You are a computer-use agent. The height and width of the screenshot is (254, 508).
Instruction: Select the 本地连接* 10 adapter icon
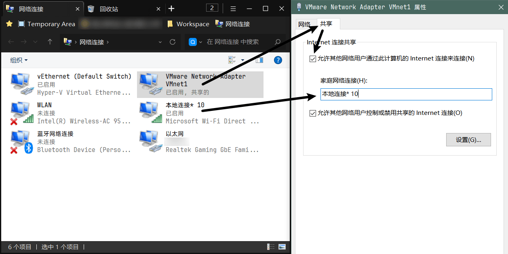(150, 113)
